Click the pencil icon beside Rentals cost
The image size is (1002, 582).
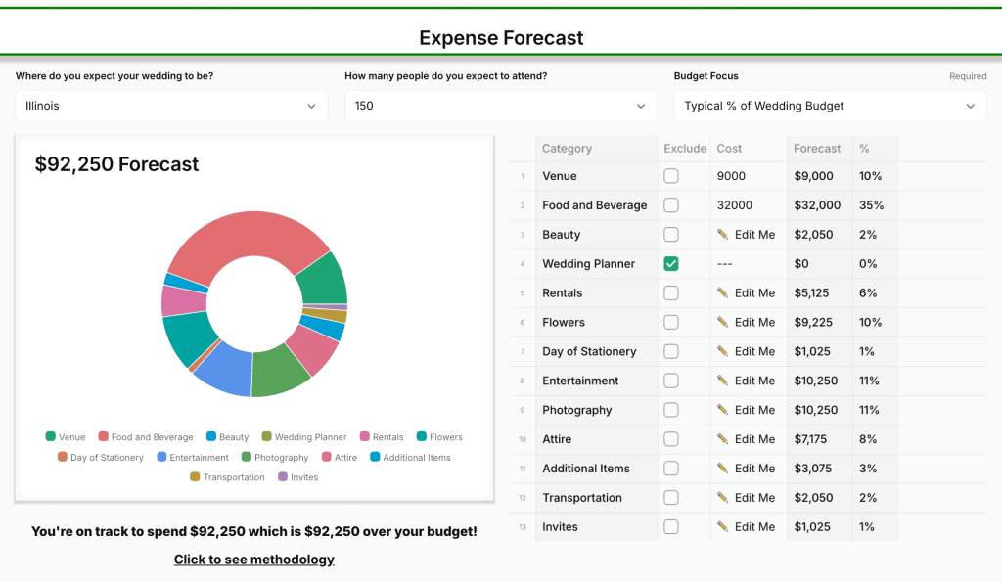coord(723,293)
